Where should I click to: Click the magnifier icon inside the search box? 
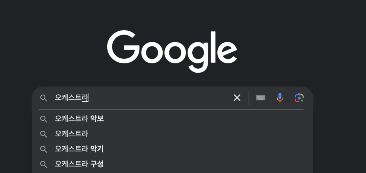tap(44, 98)
